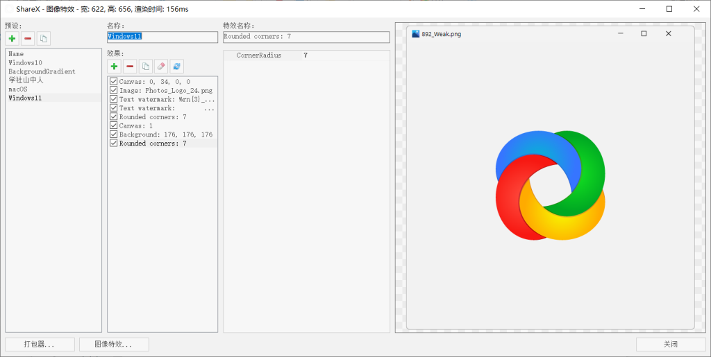Select the macOS preset
This screenshot has height=357, width=711.
coord(19,89)
